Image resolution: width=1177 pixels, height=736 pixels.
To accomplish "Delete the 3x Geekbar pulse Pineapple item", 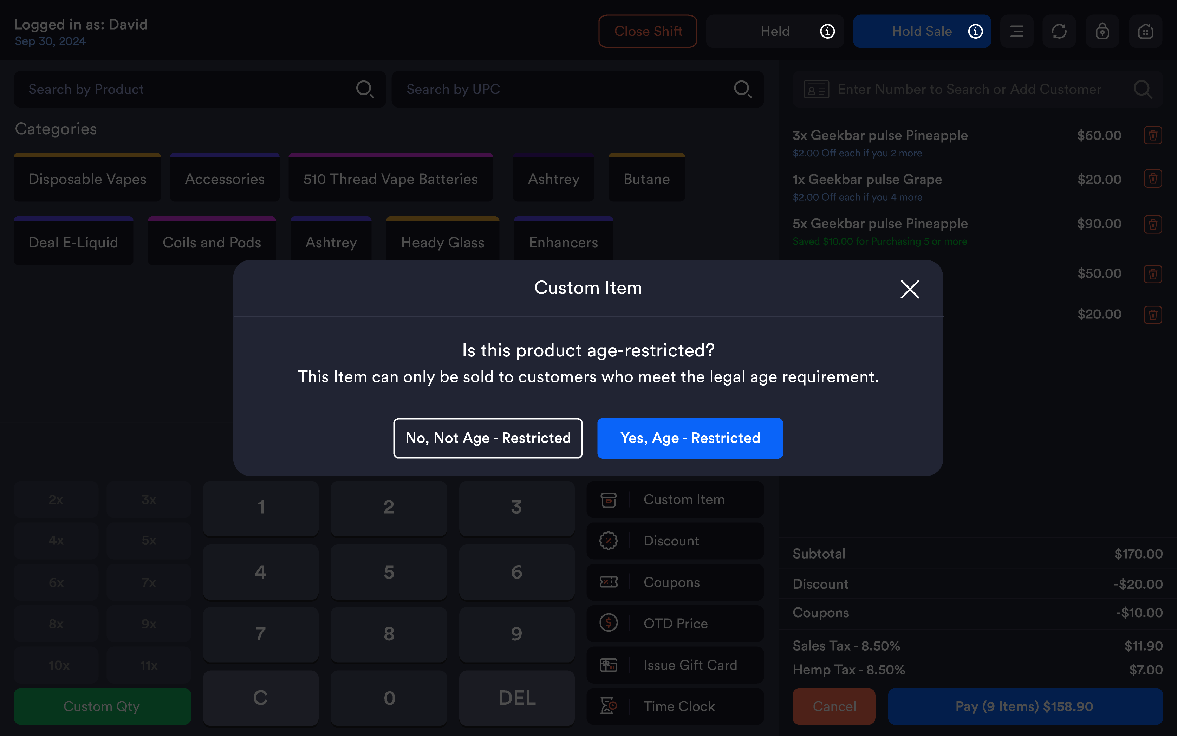I will [x=1153, y=135].
